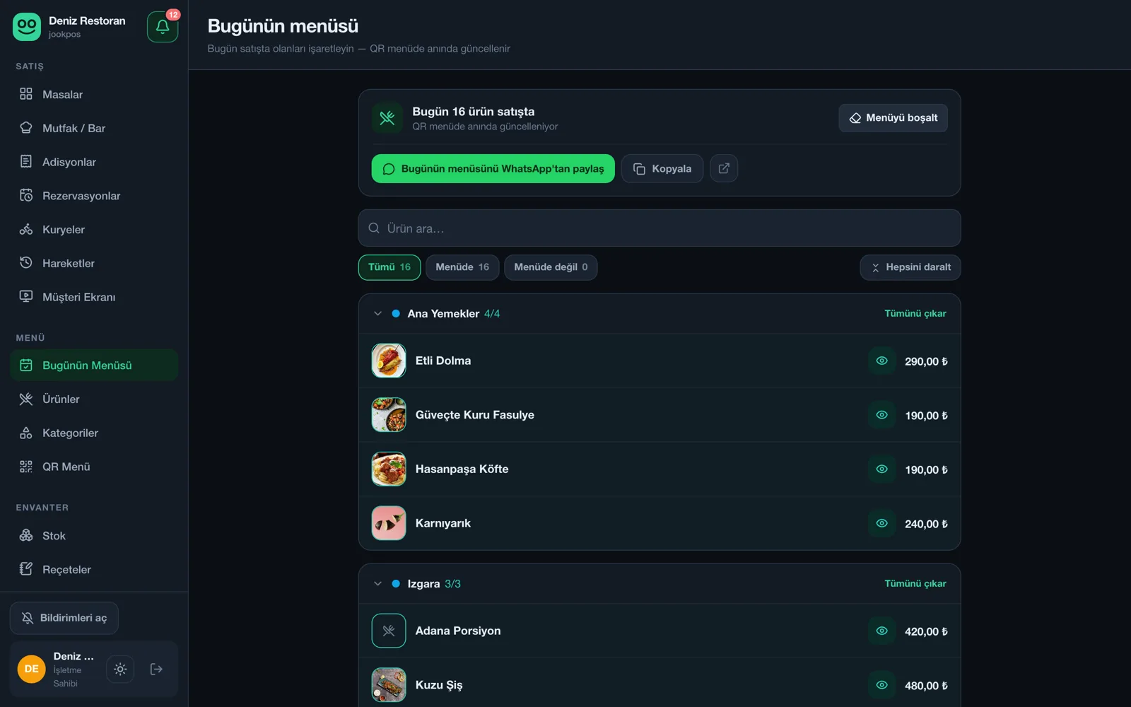Open Müşteri Ekranı
Viewport: 1131px width, 707px height.
pyautogui.click(x=94, y=297)
